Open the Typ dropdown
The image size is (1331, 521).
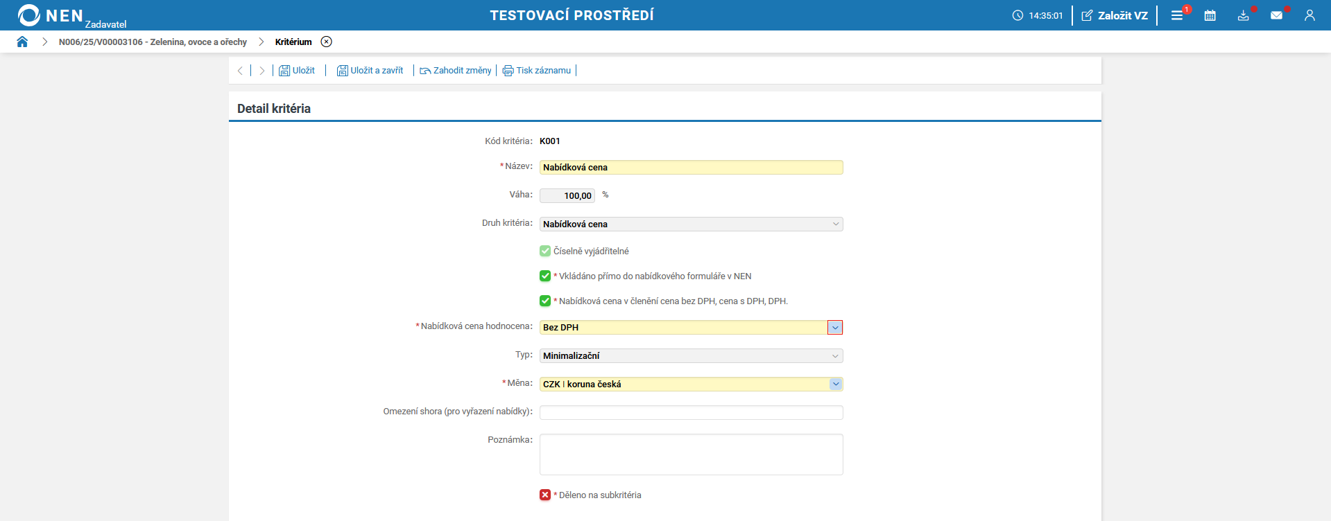click(x=835, y=355)
